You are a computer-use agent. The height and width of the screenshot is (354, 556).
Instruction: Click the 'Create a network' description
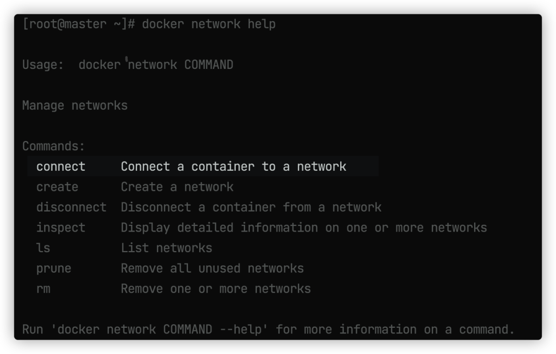pos(177,187)
